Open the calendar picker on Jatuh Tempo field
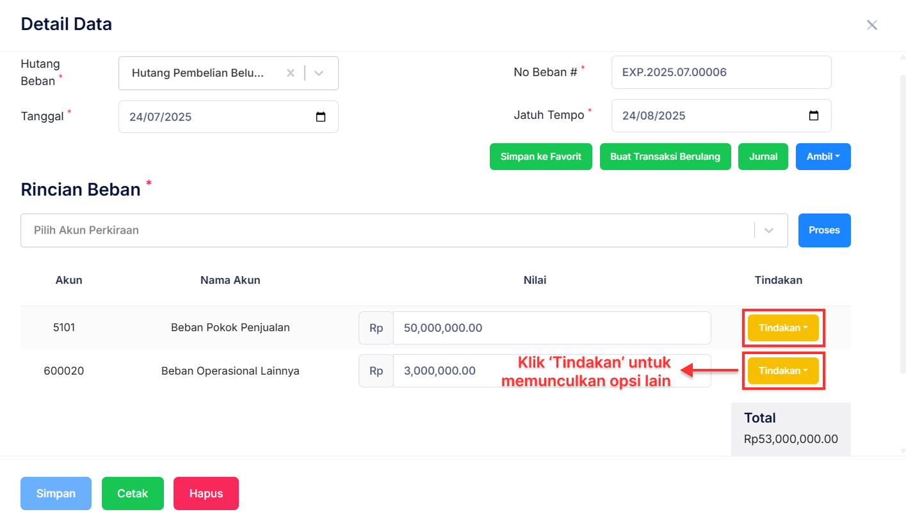The height and width of the screenshot is (528, 906). (x=813, y=116)
